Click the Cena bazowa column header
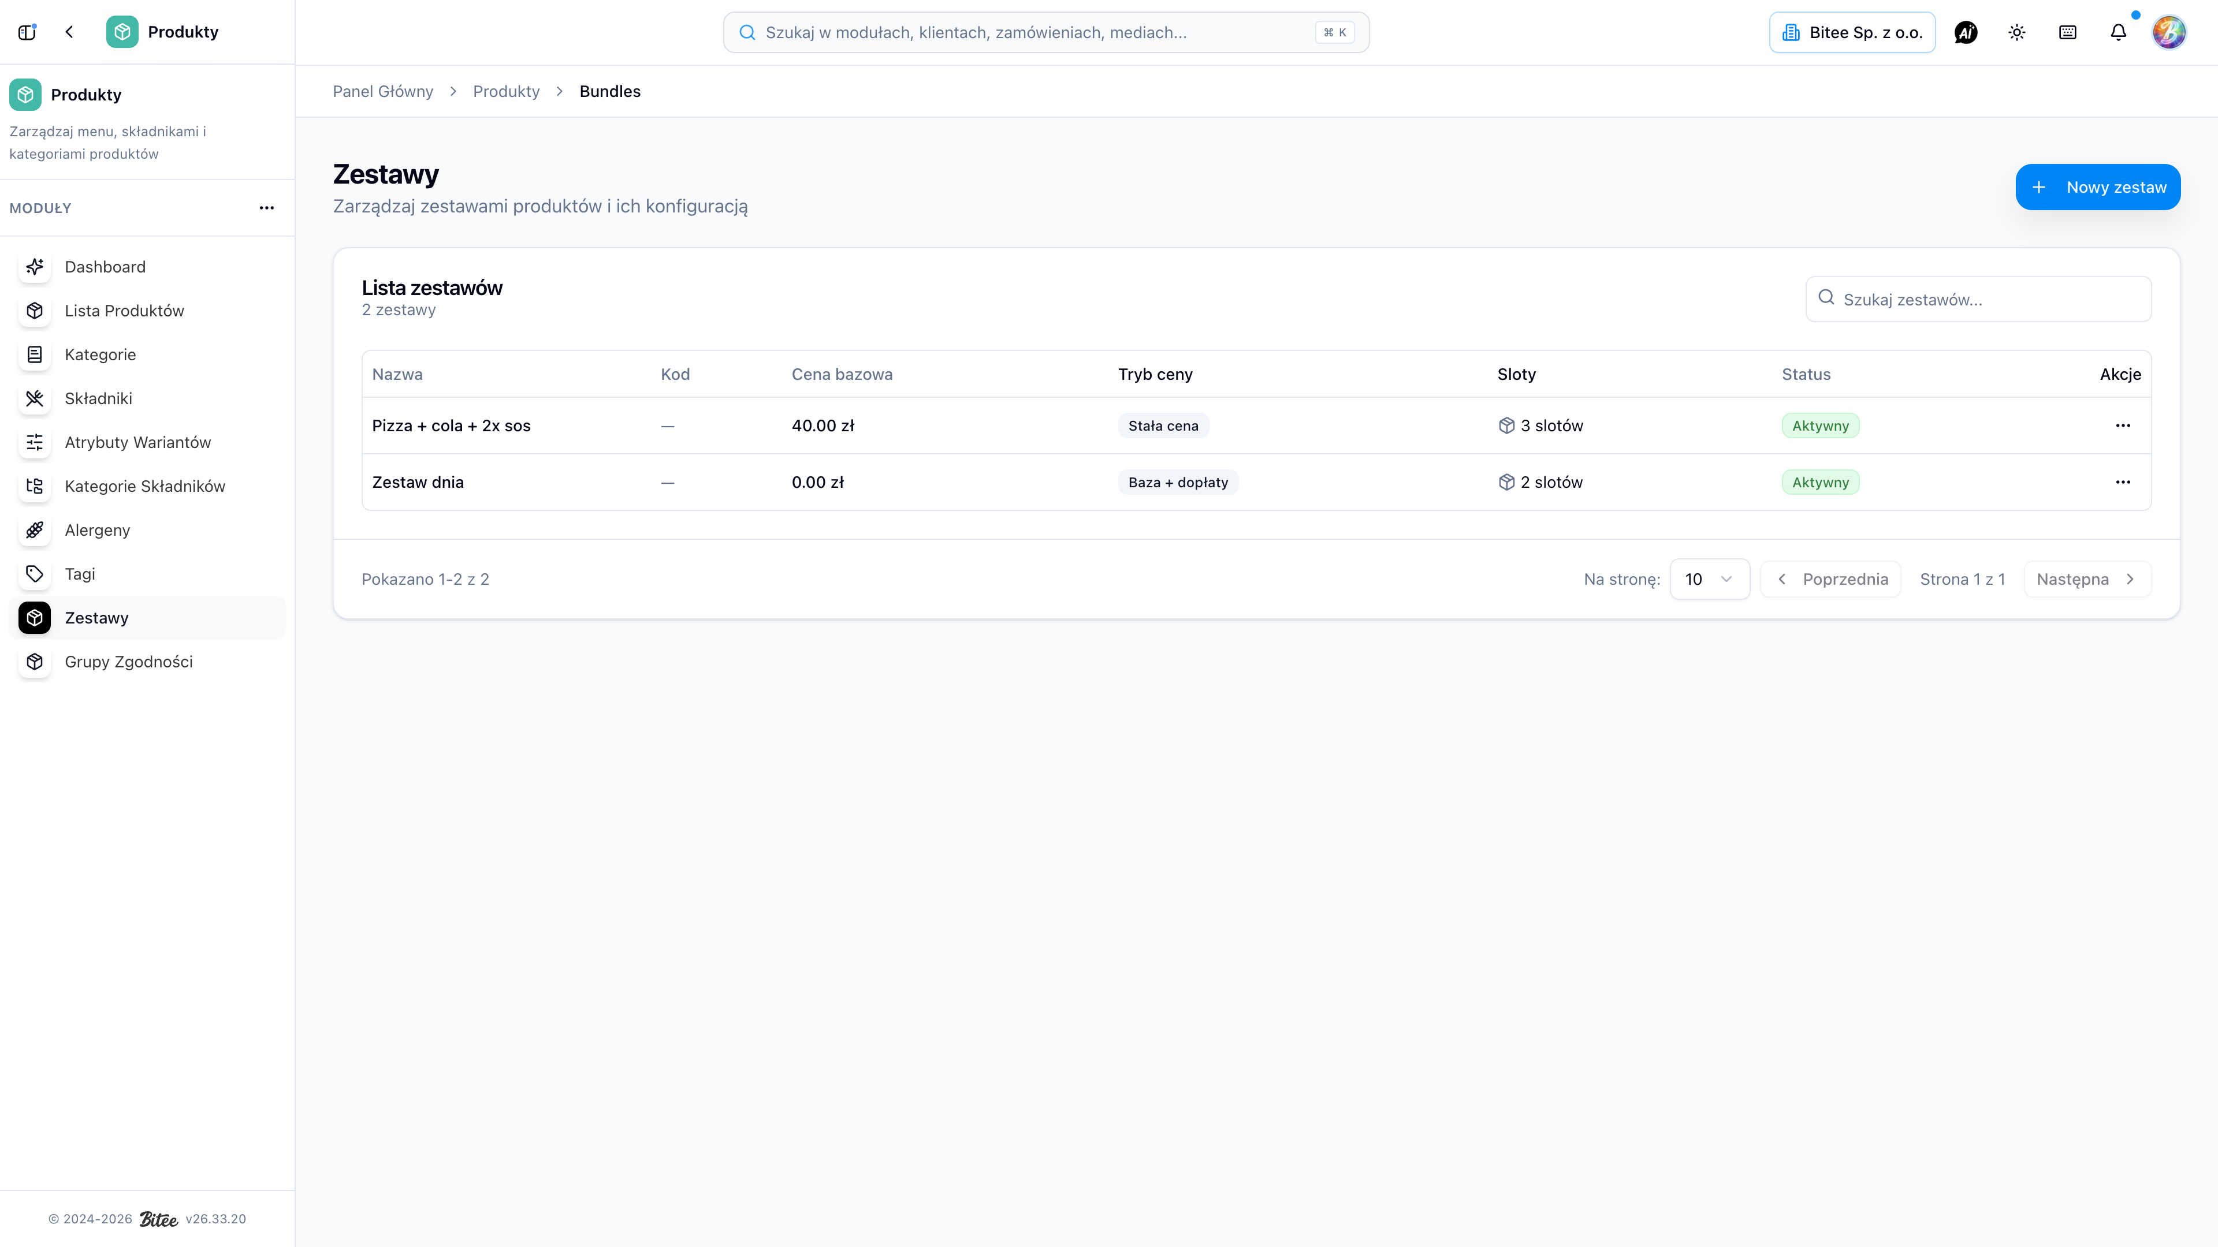This screenshot has height=1247, width=2218. coord(842,374)
